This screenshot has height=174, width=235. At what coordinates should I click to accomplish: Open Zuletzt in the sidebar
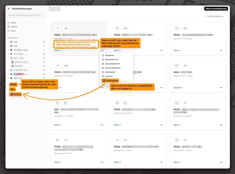click(x=14, y=27)
